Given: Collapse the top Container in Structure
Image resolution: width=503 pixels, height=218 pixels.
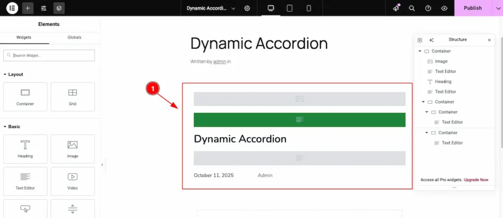Looking at the screenshot, I should (x=420, y=51).
